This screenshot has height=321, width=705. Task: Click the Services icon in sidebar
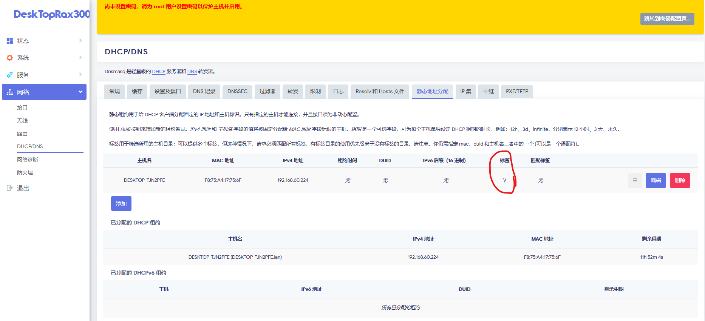(x=10, y=75)
